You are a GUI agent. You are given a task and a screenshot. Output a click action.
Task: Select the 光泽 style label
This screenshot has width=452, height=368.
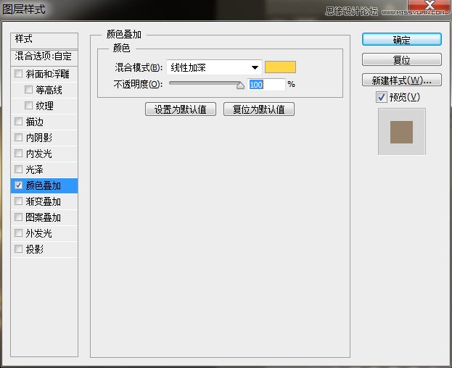[x=35, y=170]
